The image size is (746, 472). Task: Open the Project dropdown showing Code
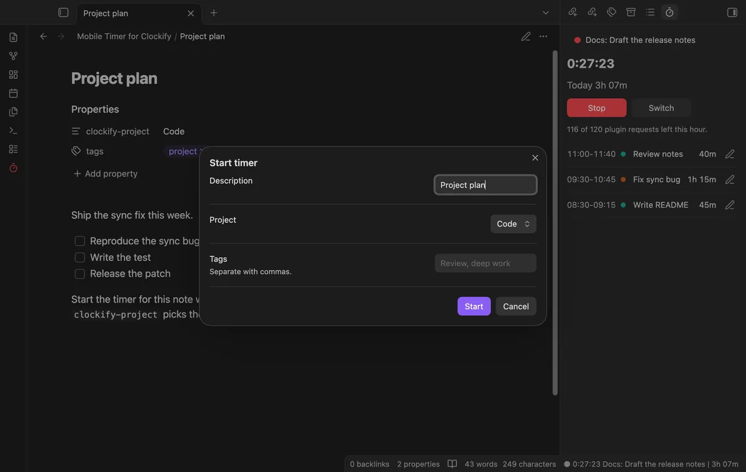pyautogui.click(x=513, y=224)
